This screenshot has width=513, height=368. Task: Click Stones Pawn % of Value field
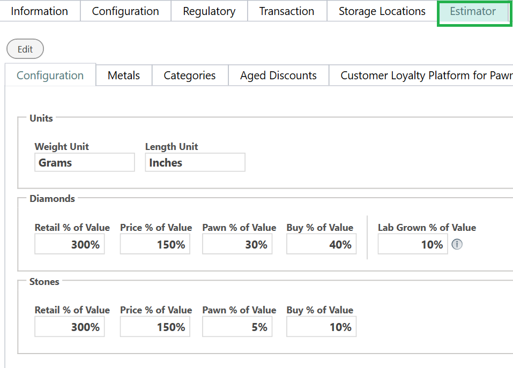pyautogui.click(x=237, y=327)
